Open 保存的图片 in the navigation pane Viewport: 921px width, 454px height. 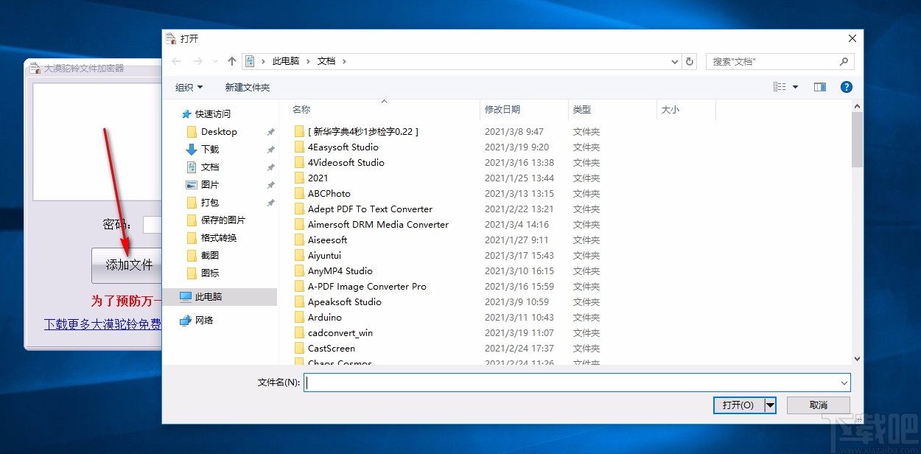pyautogui.click(x=223, y=220)
